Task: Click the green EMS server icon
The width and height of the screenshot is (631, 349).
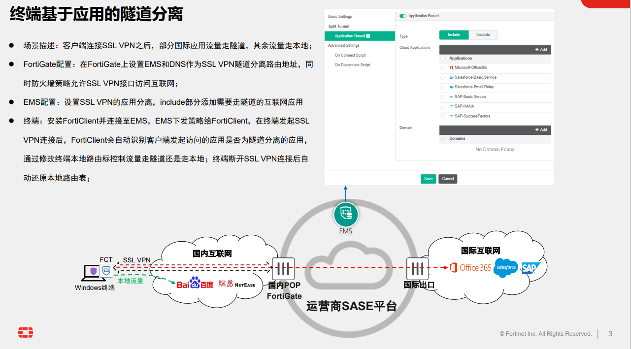Action: [x=346, y=215]
